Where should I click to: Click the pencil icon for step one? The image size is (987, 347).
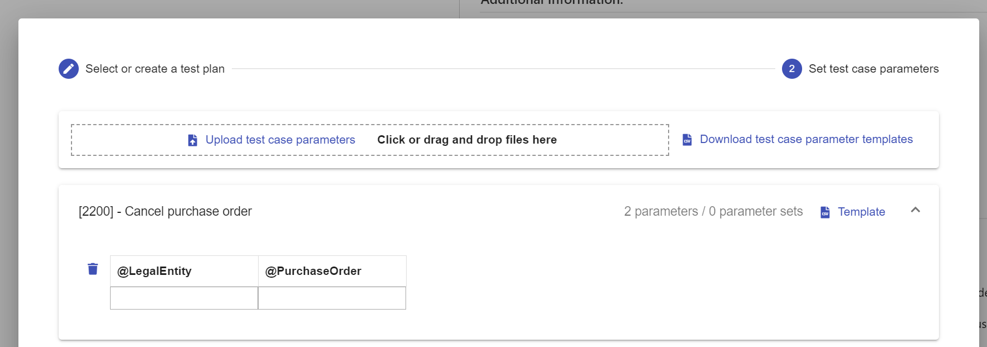69,69
